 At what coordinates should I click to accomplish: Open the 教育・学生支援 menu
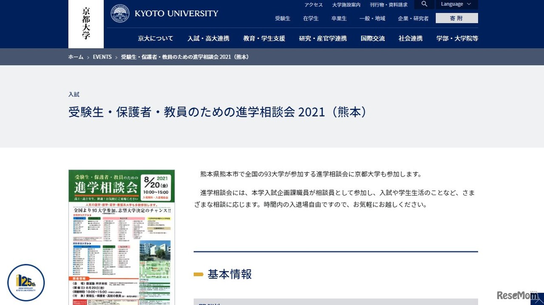tap(264, 38)
